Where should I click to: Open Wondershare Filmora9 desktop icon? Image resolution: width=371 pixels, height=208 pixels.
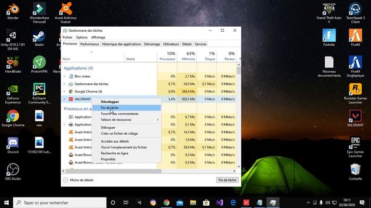coord(39,13)
